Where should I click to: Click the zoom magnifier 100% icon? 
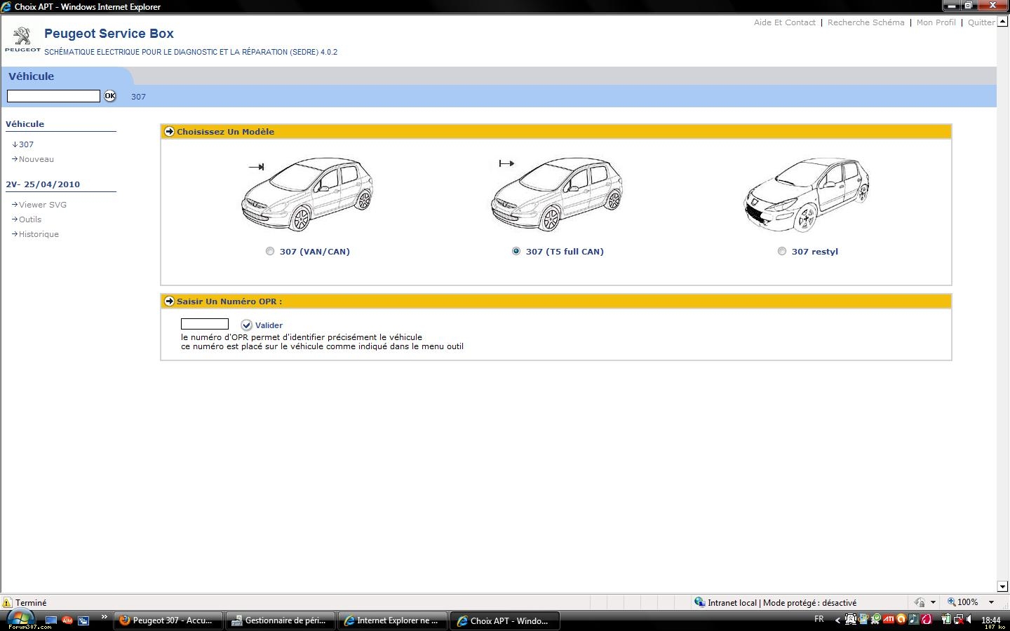point(952,602)
